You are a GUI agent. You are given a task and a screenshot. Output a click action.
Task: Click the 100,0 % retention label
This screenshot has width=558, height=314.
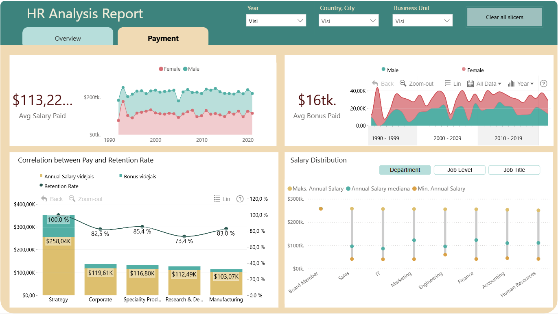pyautogui.click(x=59, y=219)
